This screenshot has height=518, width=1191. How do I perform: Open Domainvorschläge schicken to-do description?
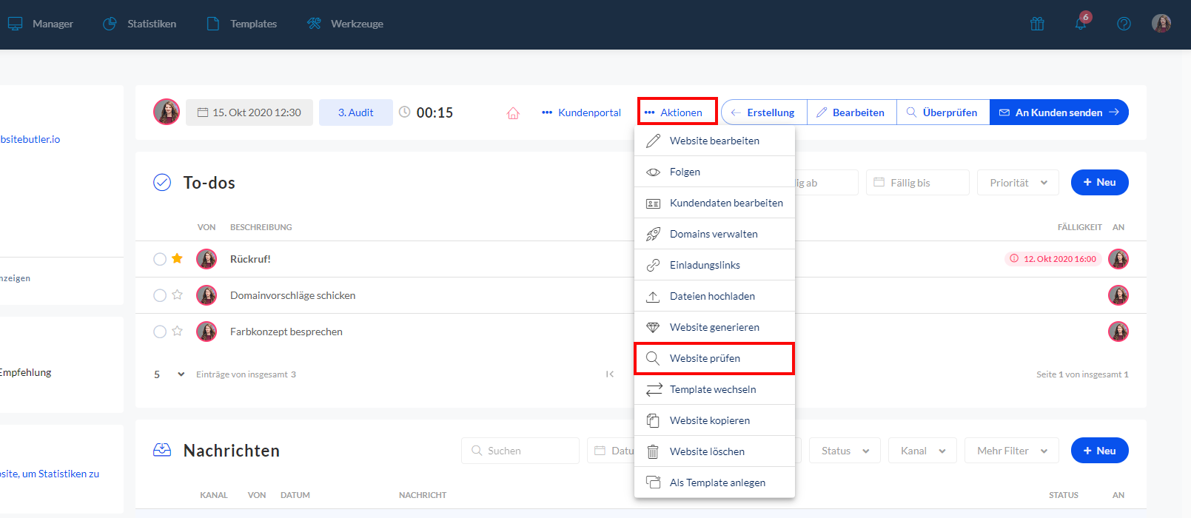click(x=293, y=295)
